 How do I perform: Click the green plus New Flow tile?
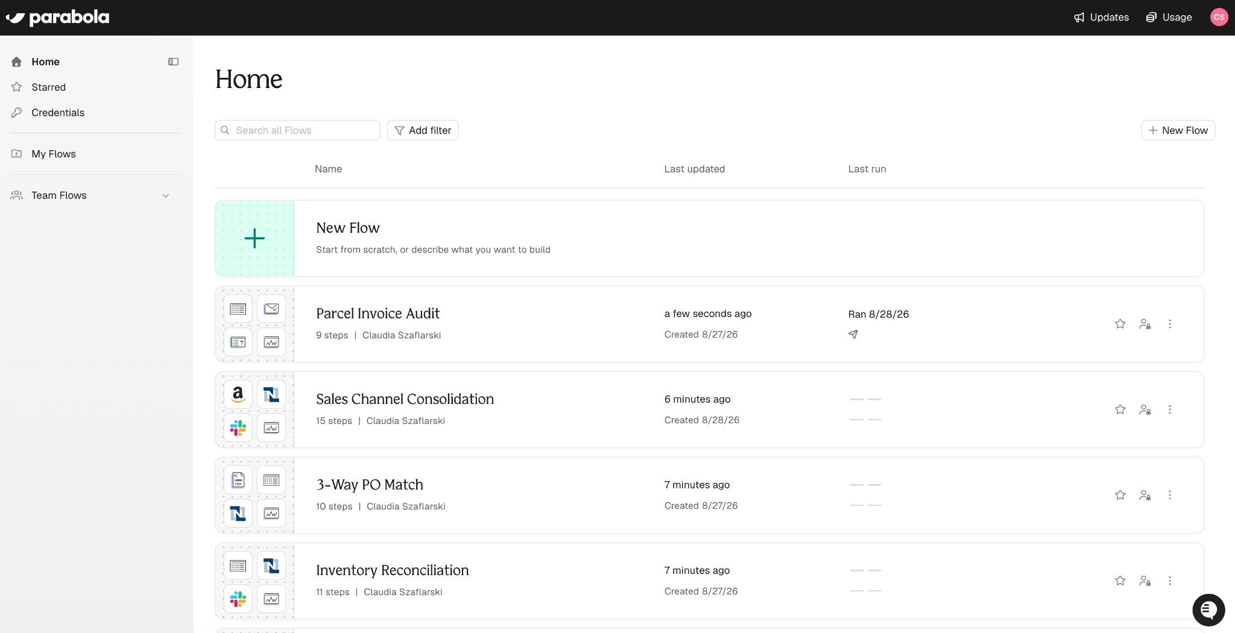254,238
